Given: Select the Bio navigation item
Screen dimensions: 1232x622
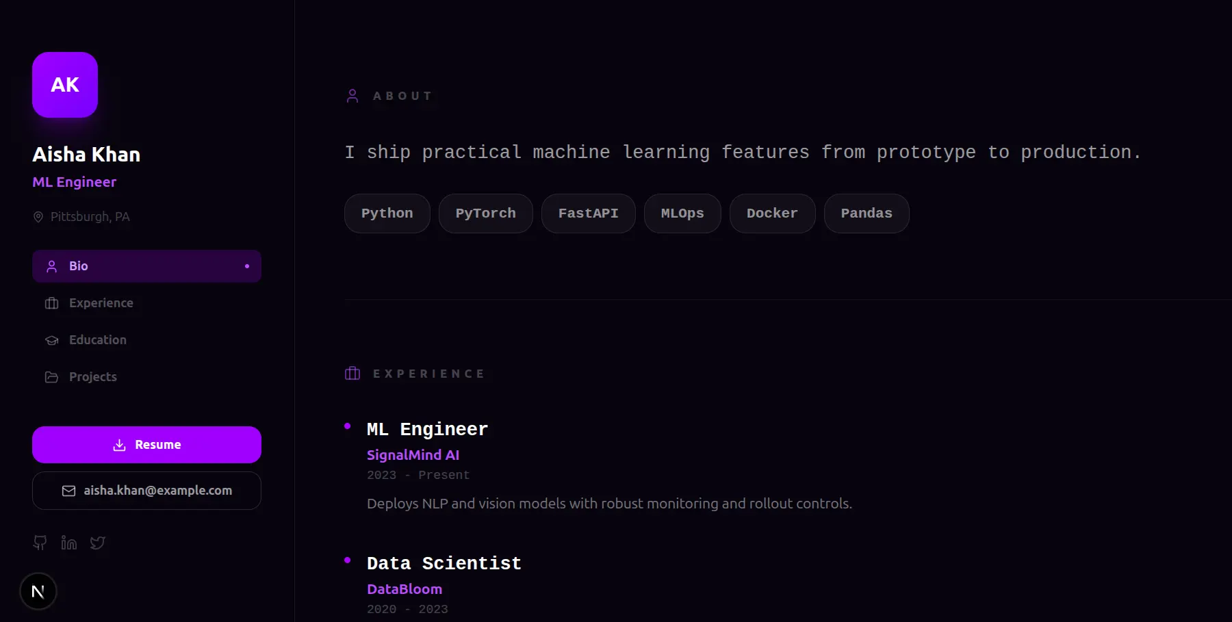Looking at the screenshot, I should [x=146, y=266].
